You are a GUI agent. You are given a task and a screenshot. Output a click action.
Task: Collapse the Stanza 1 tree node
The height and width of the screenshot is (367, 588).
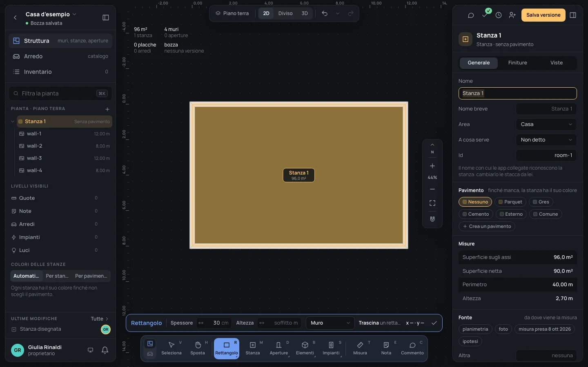[13, 122]
